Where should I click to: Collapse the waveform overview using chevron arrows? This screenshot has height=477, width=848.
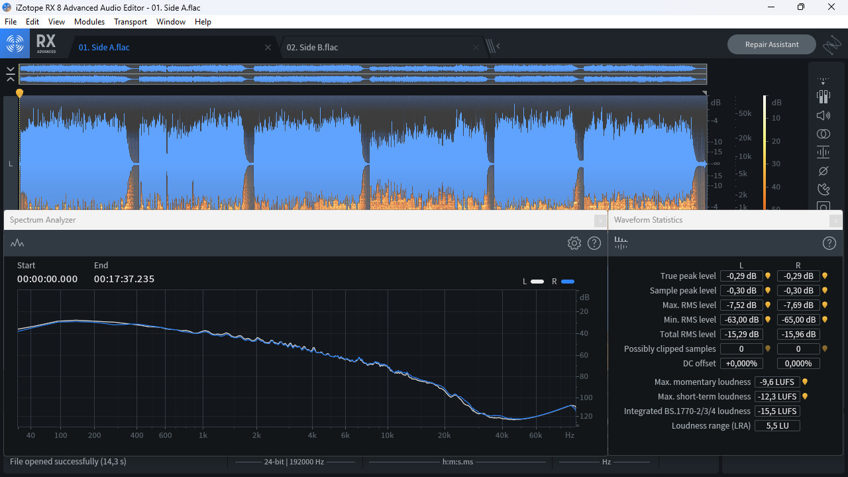(11, 74)
